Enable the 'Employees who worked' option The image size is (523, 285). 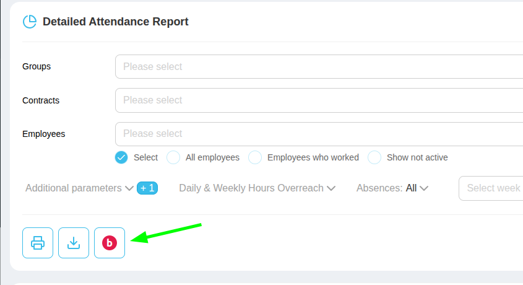[x=255, y=157]
